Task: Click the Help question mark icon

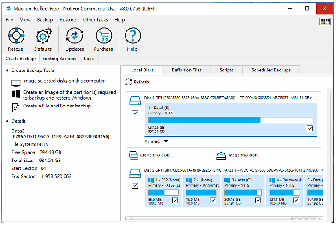Action: 132,36
